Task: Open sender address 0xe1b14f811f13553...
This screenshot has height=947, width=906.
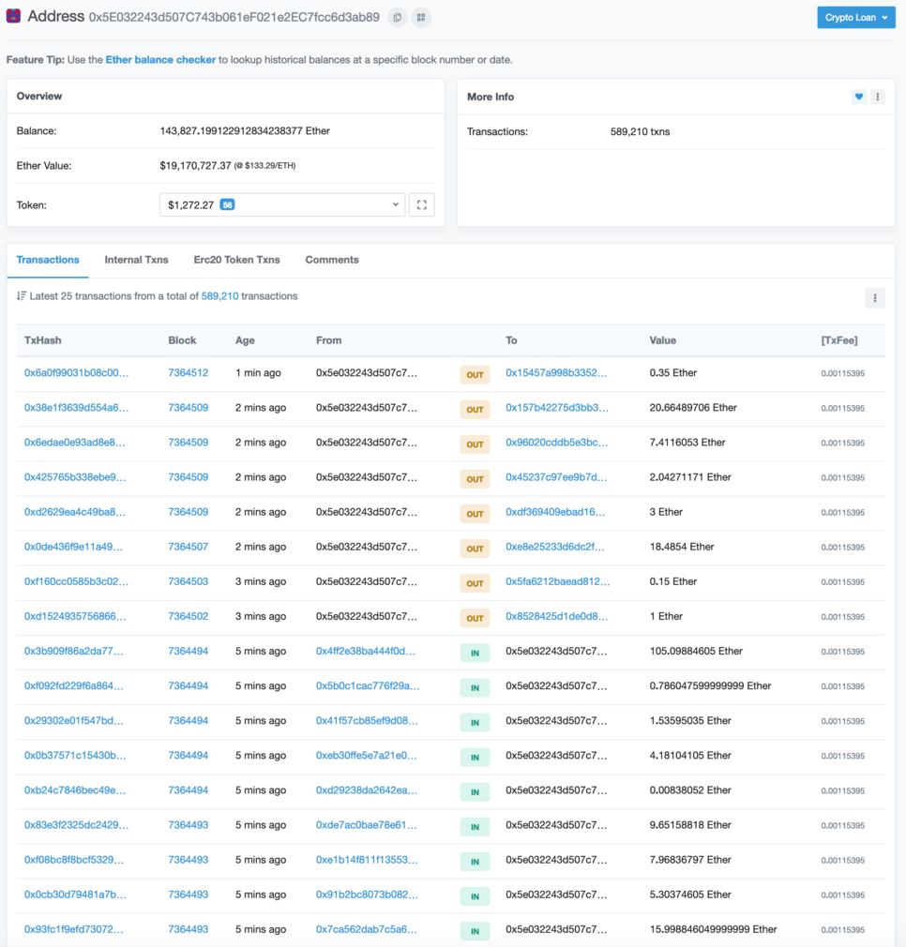Action: point(367,860)
